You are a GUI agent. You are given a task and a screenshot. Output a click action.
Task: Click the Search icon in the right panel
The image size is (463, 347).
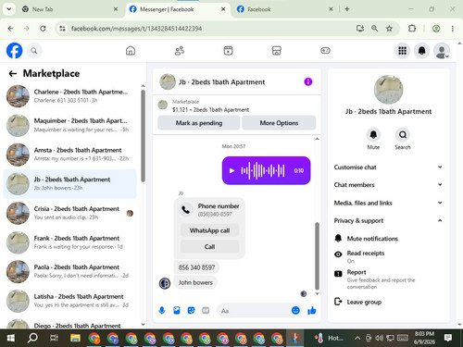point(403,135)
